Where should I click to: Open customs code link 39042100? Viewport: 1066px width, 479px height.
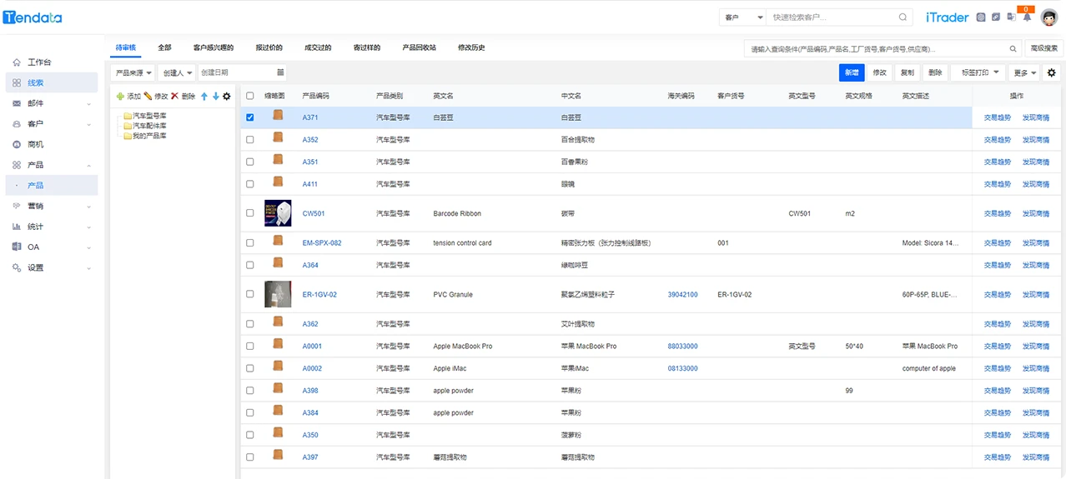(x=682, y=294)
